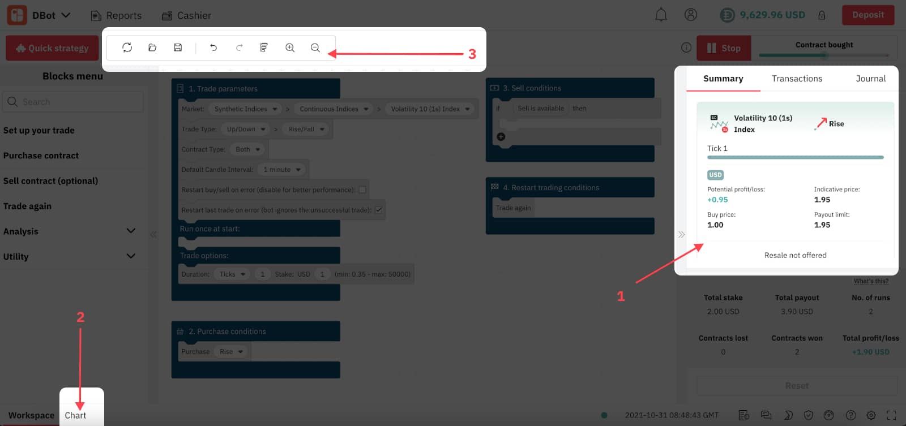Open the DBot platform switcher dropdown
Image resolution: width=906 pixels, height=426 pixels.
click(52, 15)
